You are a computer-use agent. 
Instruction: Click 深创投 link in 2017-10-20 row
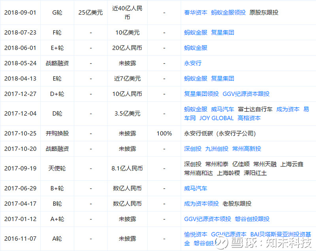(x=193, y=149)
